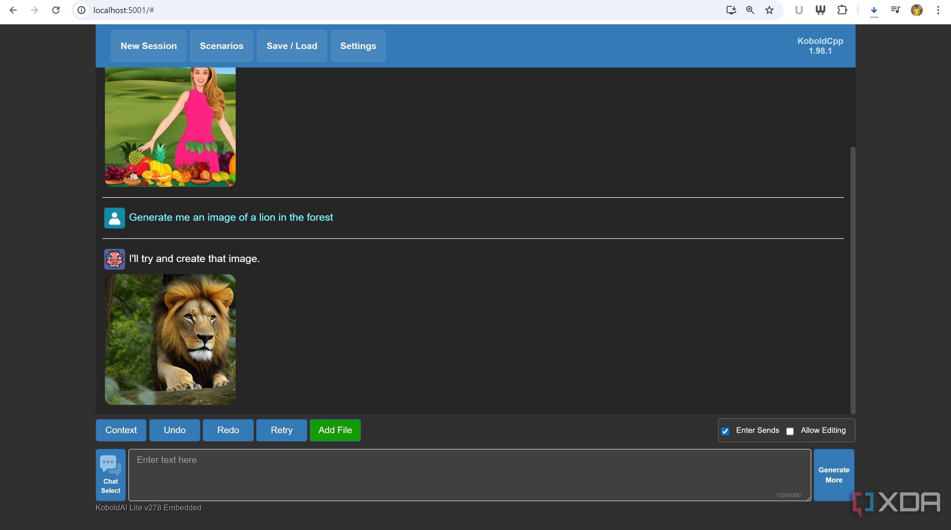The image size is (951, 530).
Task: Open the extensions puzzle icon
Action: point(842,10)
